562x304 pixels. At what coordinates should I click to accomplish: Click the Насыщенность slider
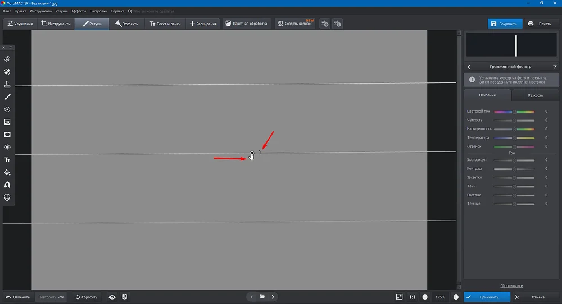pyautogui.click(x=514, y=129)
